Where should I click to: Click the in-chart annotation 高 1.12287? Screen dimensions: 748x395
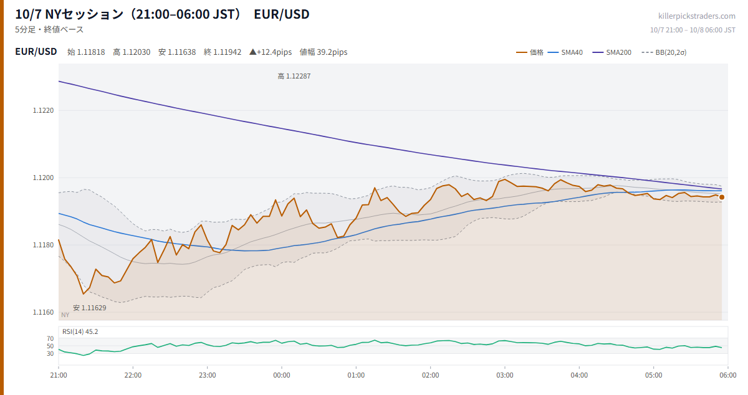pyautogui.click(x=294, y=76)
